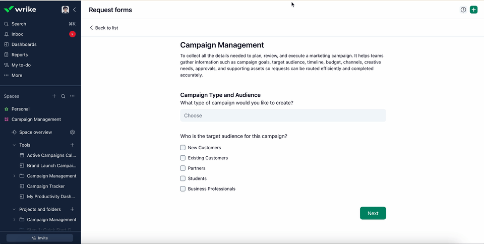Open Campaign Tracker in Tools

pyautogui.click(x=46, y=187)
